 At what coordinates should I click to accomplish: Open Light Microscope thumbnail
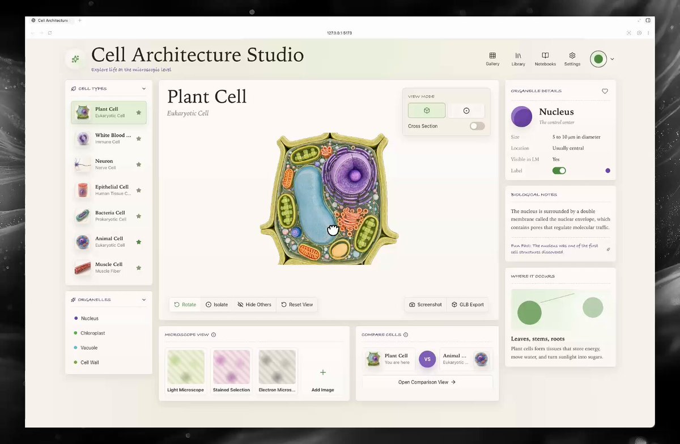click(186, 371)
